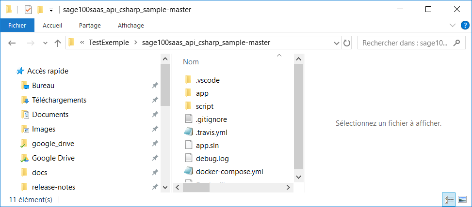Click the pin icon next to Téléchargements

coord(155,100)
